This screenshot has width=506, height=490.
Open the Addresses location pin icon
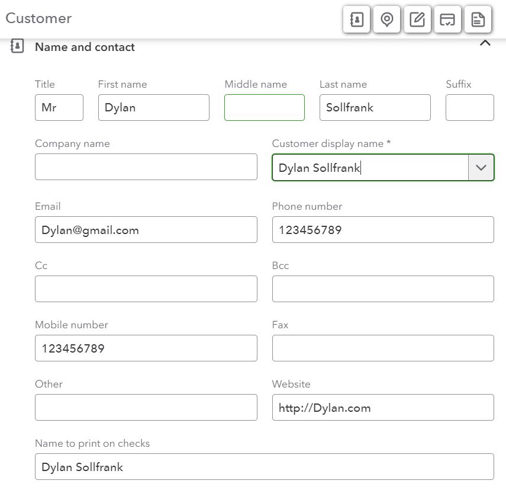click(x=386, y=20)
